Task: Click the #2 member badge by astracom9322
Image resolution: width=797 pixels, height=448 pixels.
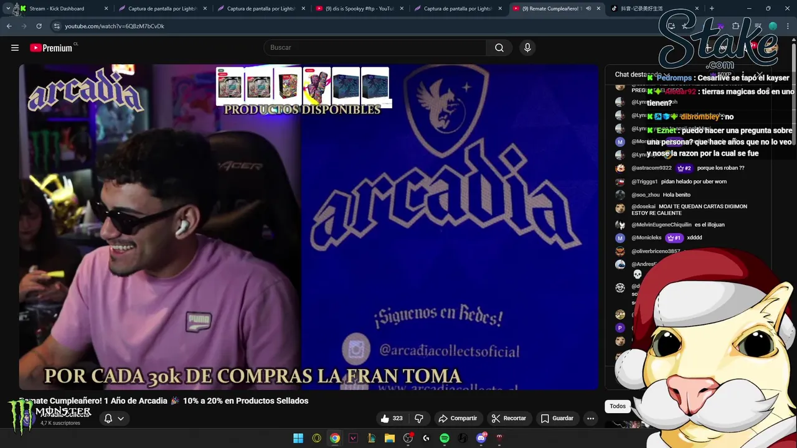Action: (684, 168)
